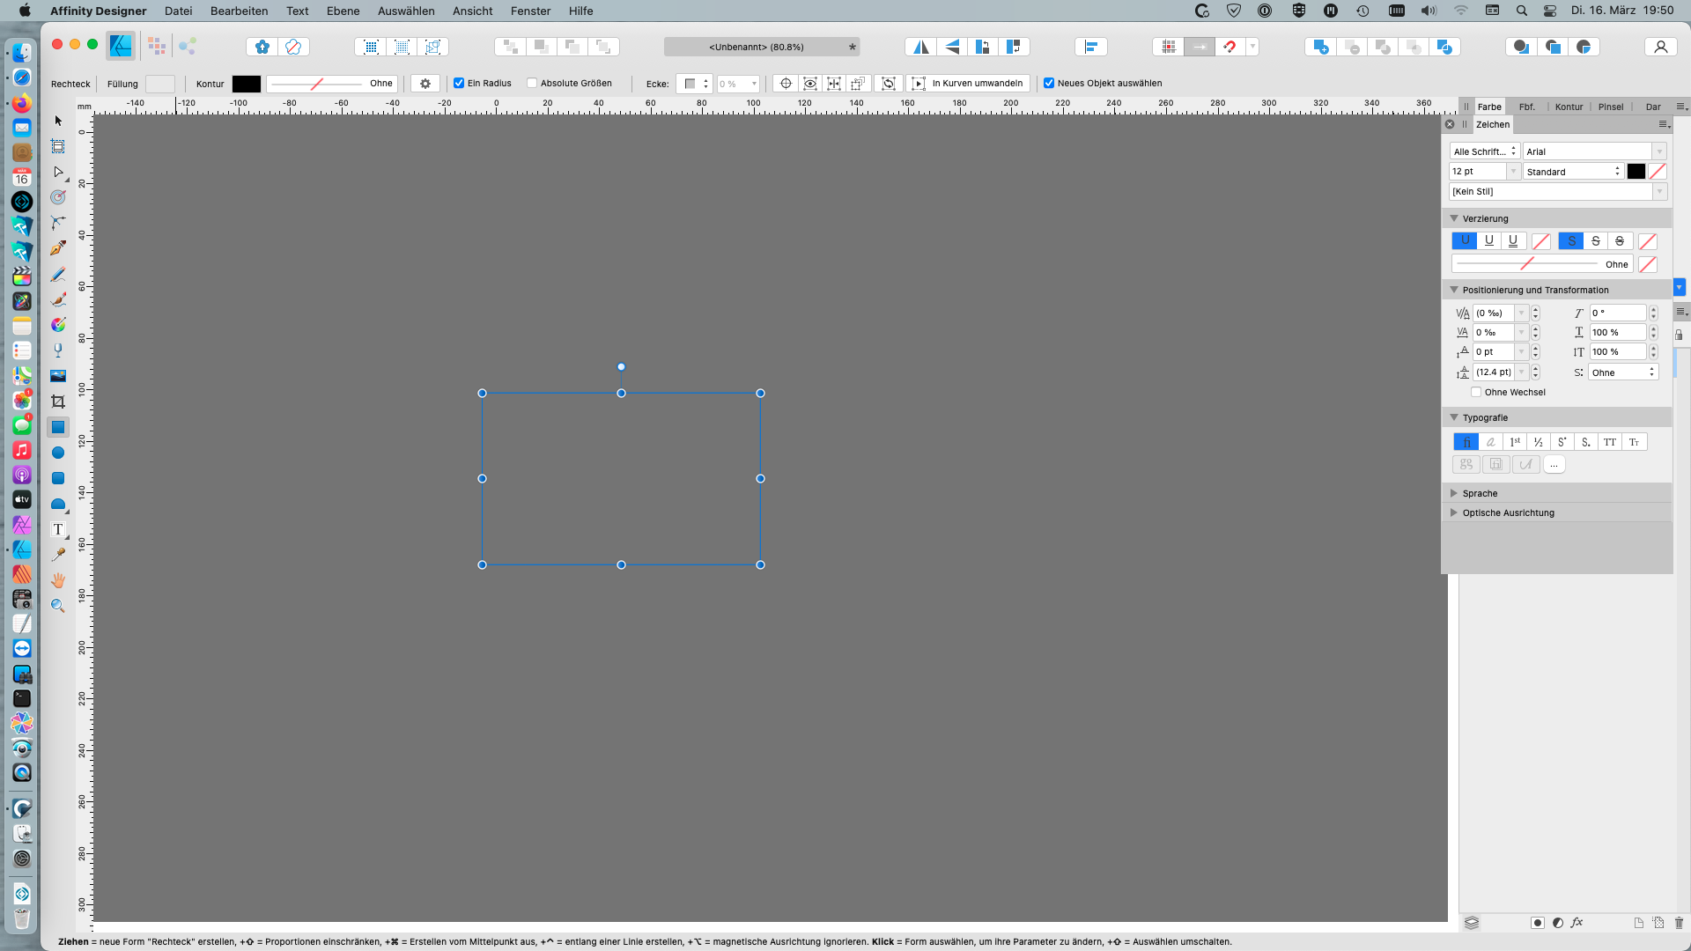
Task: Open the font weight Standard dropdown
Action: [1574, 172]
